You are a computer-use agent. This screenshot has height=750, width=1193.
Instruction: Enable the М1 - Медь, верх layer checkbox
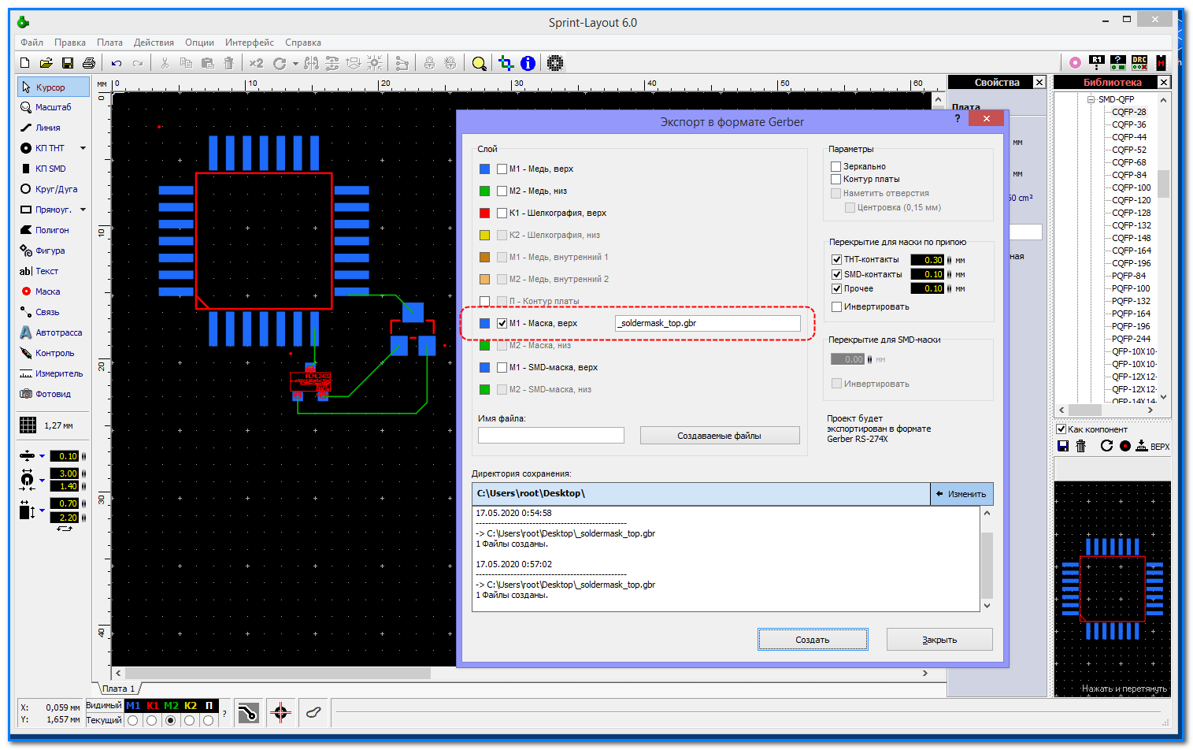click(502, 169)
